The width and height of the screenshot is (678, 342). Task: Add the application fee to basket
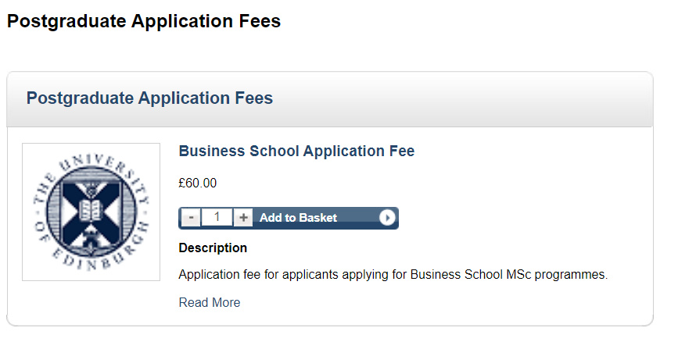289,218
